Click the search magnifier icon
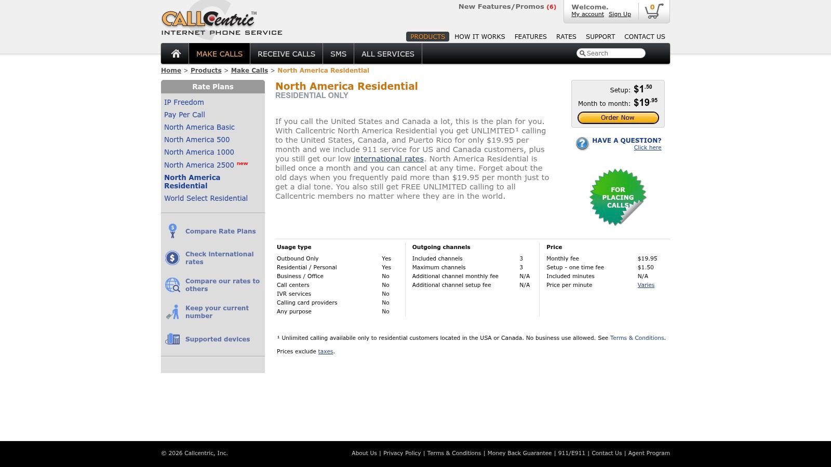 582,53
